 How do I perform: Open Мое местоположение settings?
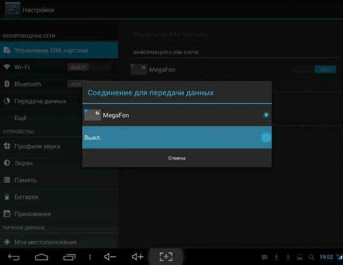coord(59,242)
